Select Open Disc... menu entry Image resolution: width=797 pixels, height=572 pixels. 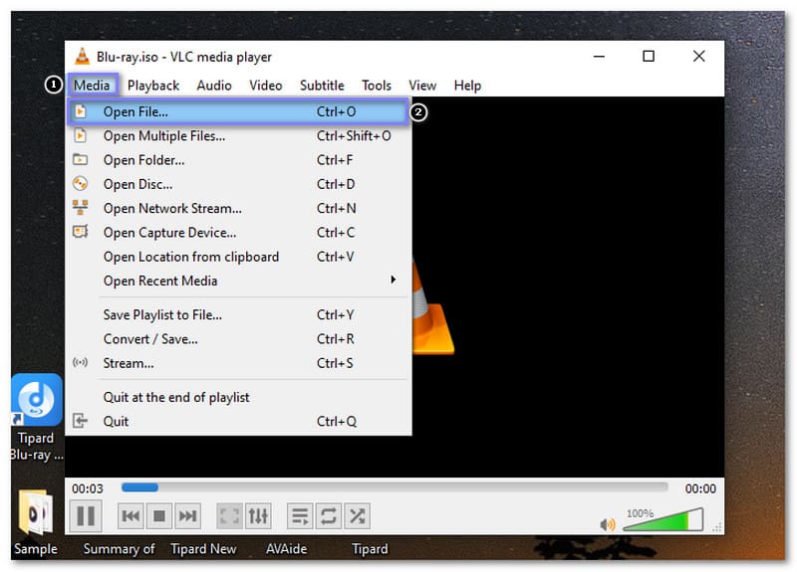pos(238,184)
